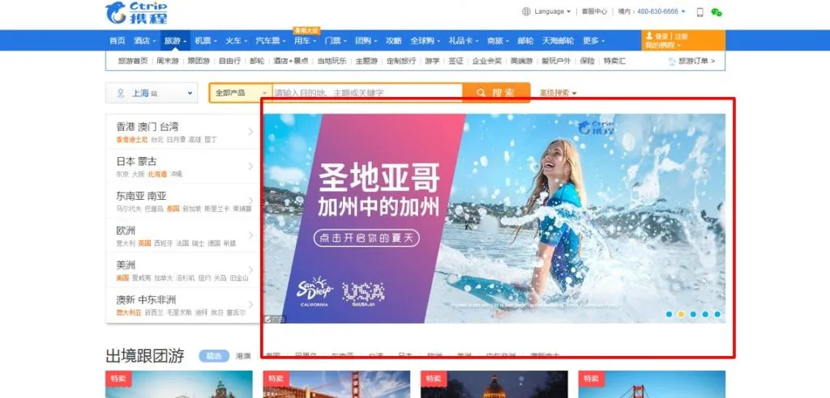Open 旅游 menu in navigation bar
Image resolution: width=830 pixels, height=398 pixels.
pyautogui.click(x=175, y=40)
